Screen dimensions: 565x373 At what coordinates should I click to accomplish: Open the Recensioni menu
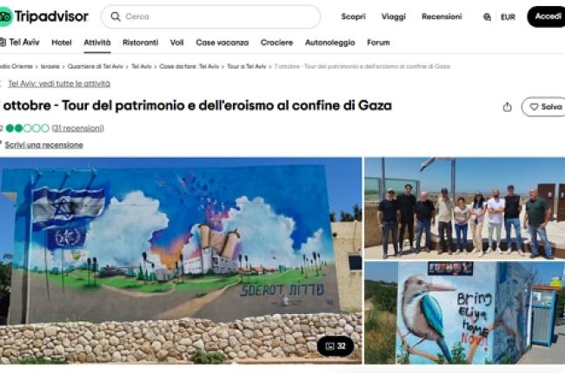(442, 16)
